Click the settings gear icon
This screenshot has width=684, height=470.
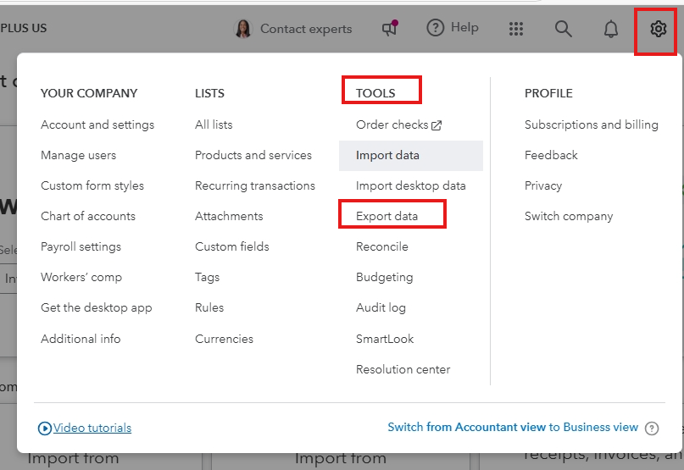(658, 29)
